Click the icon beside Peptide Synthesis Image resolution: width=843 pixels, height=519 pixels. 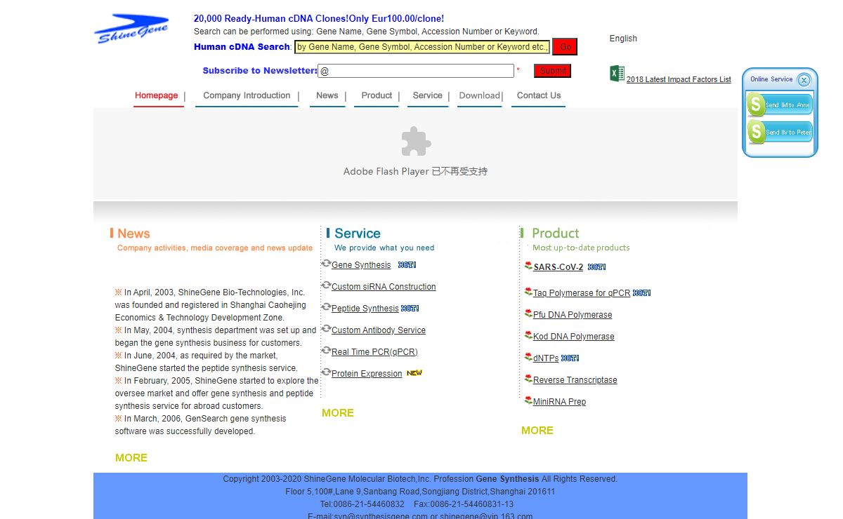(326, 307)
